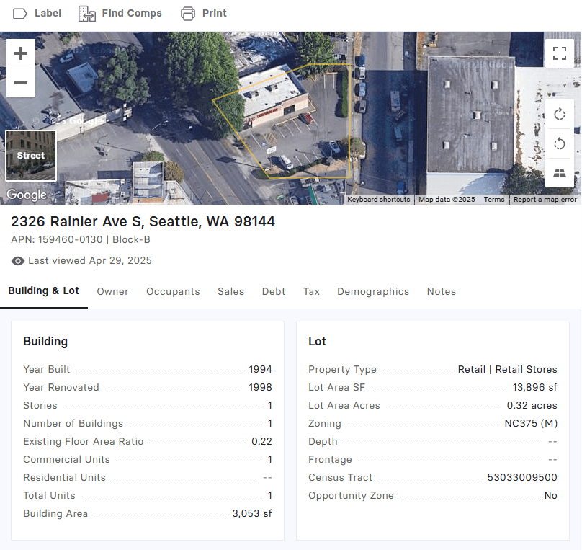Toggle fullscreen map view

tap(559, 53)
